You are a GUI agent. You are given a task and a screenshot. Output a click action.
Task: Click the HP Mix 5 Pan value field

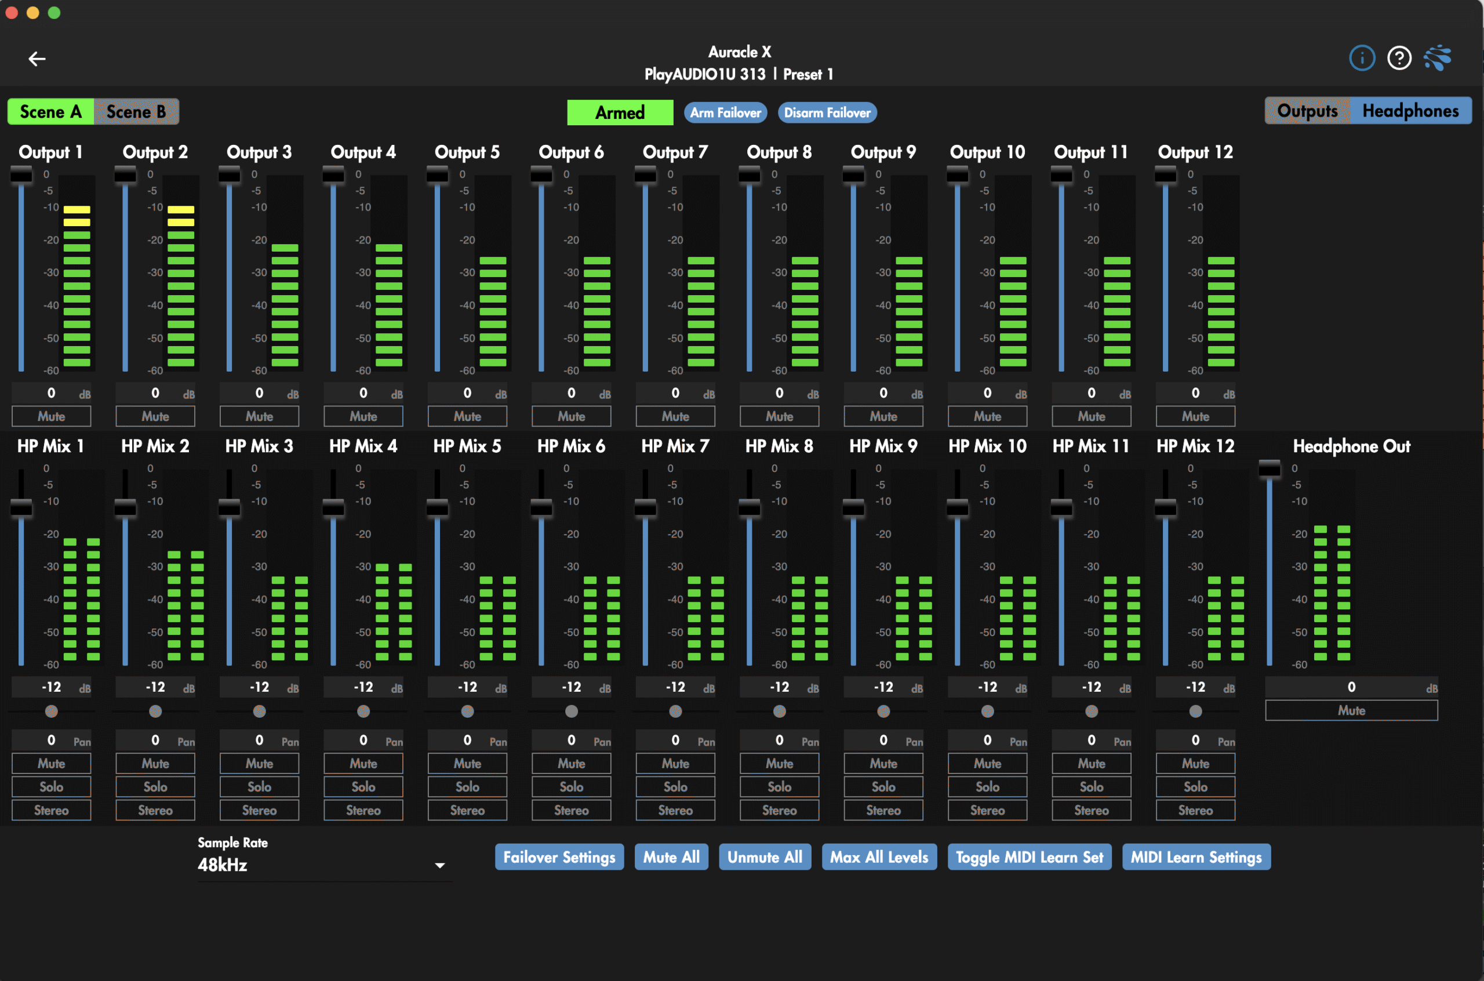pyautogui.click(x=467, y=741)
